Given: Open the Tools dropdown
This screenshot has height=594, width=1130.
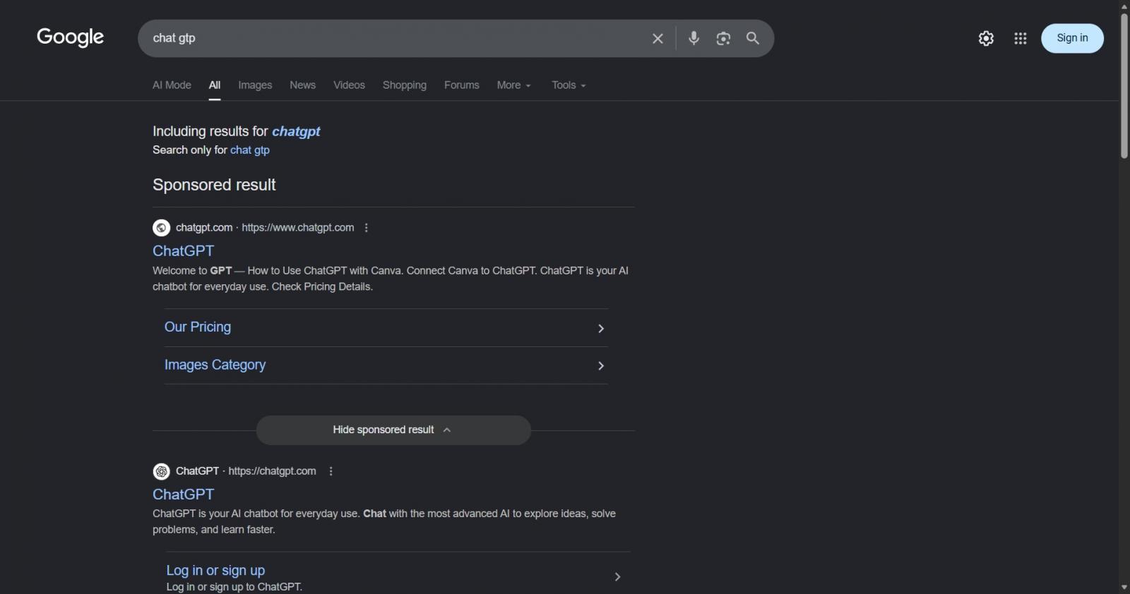Looking at the screenshot, I should point(569,85).
